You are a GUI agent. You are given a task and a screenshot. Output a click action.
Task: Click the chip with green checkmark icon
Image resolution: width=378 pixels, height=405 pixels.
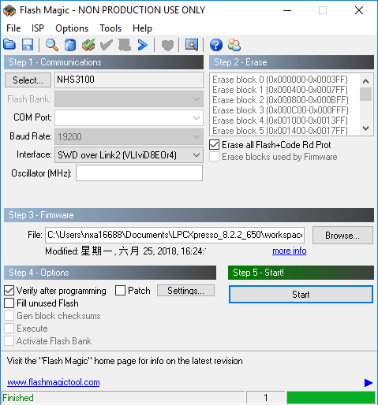click(88, 45)
